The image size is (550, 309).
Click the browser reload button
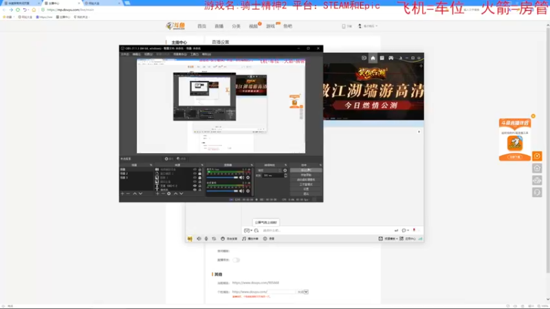[x=18, y=10]
